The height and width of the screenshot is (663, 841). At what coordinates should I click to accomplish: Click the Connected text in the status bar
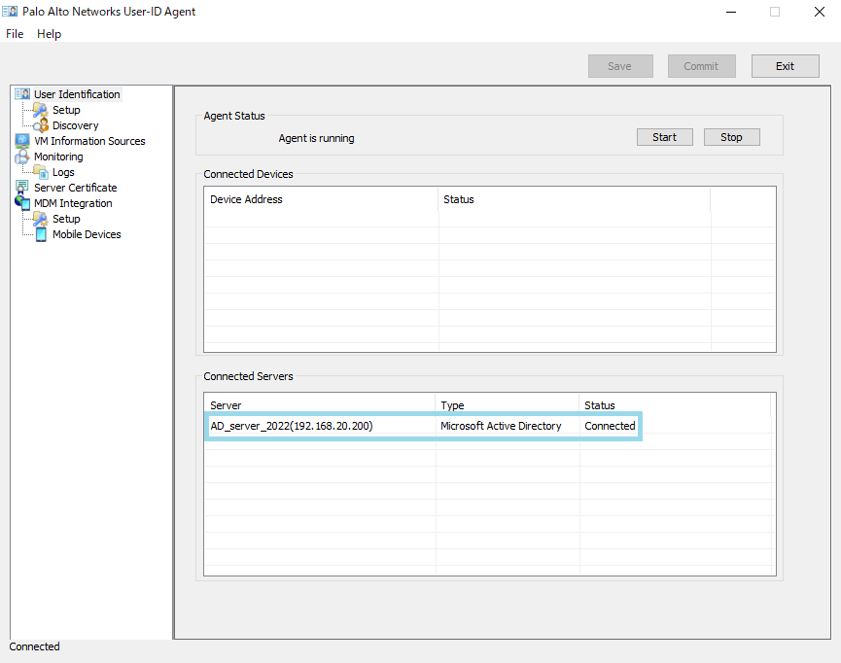pyautogui.click(x=34, y=646)
